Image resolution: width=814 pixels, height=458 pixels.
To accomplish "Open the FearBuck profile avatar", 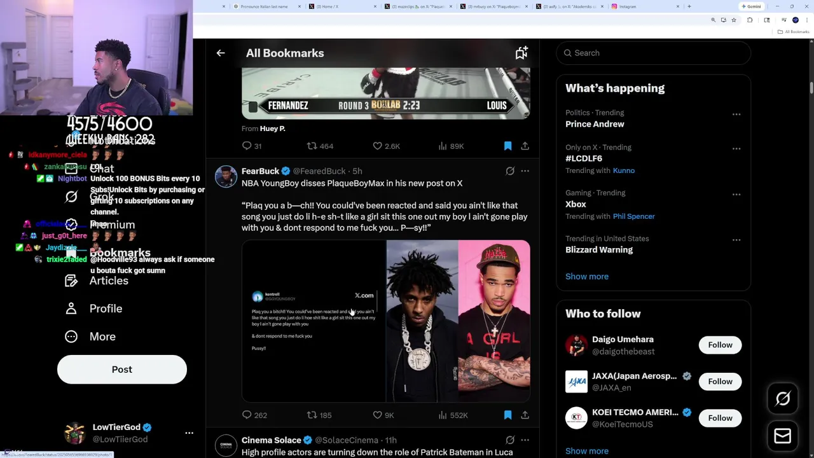I will point(226,177).
